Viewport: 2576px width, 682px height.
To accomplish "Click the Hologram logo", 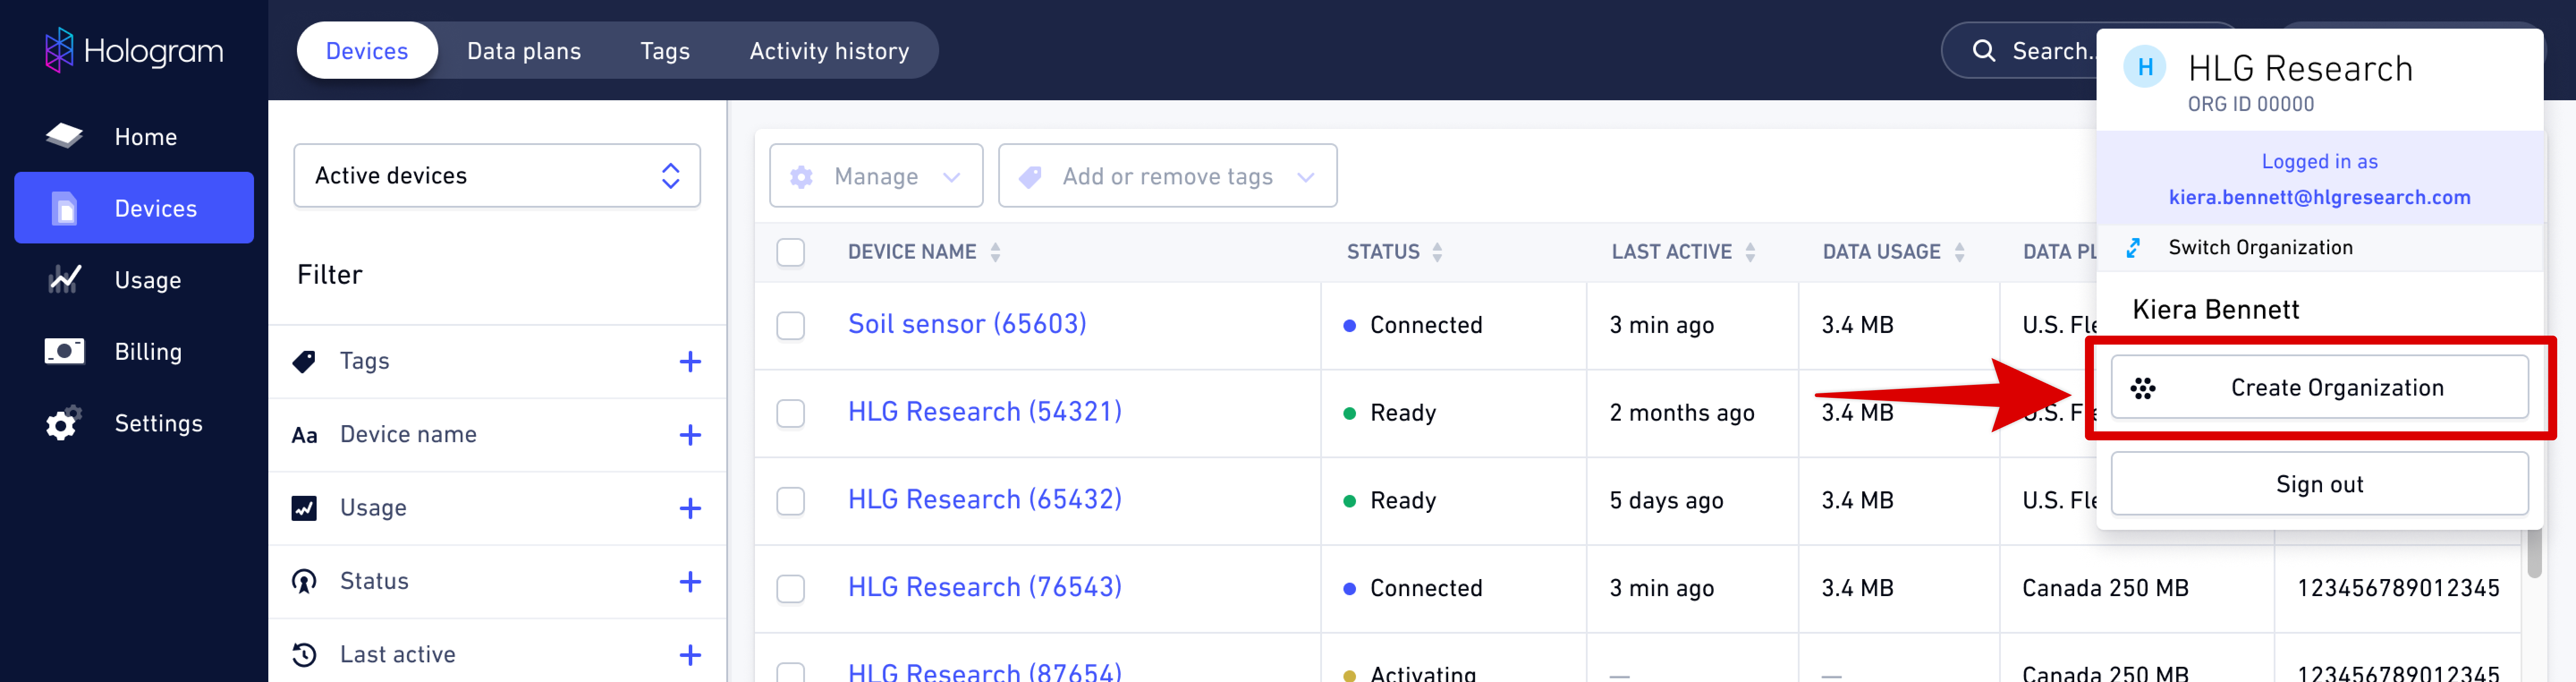I will [134, 50].
